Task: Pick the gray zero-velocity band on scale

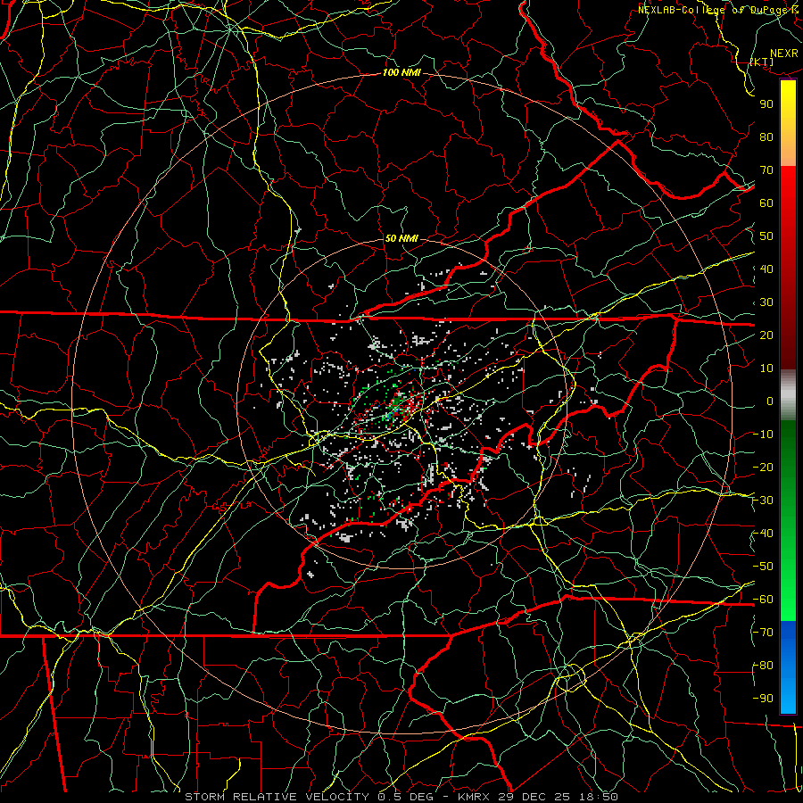Action: pyautogui.click(x=788, y=395)
